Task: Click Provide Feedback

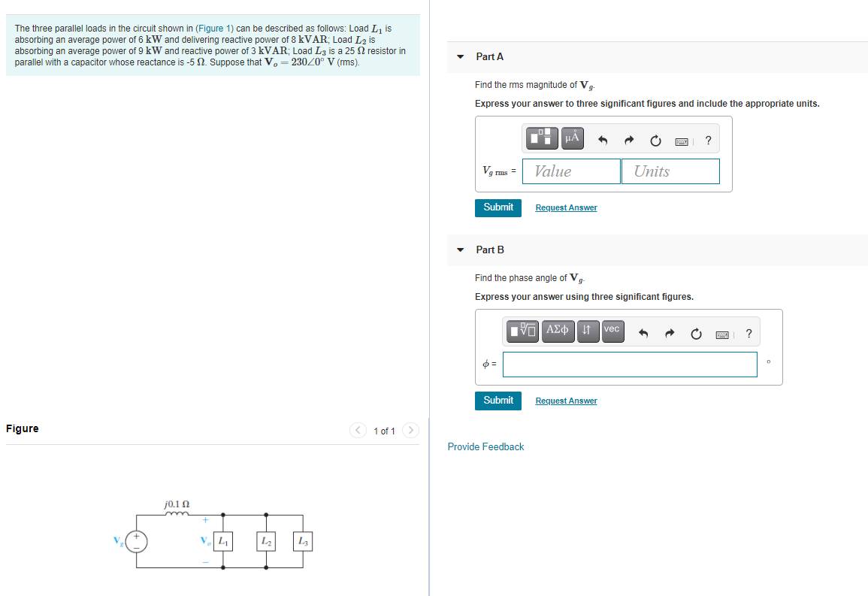Action: point(485,446)
